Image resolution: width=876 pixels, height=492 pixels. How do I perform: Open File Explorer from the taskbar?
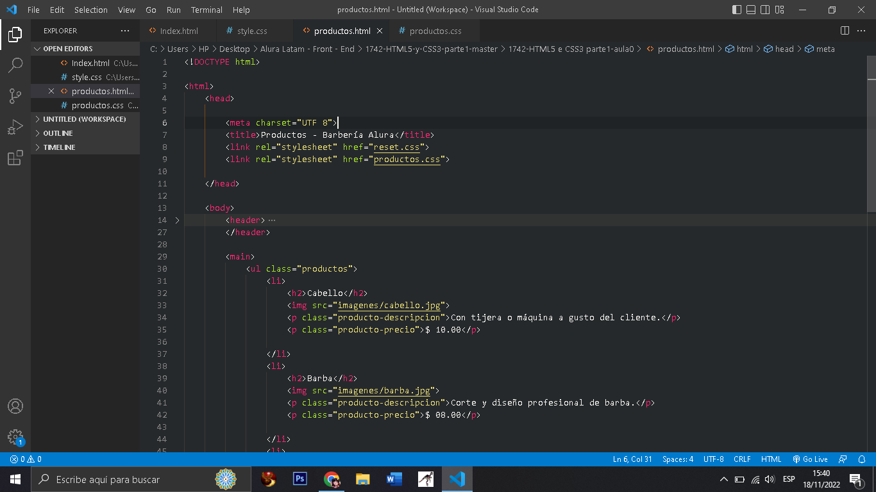(362, 479)
